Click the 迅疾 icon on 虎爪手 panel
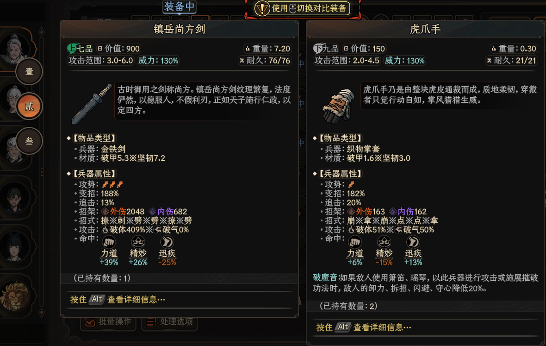Viewport: 546px width, 346px height. (x=413, y=242)
